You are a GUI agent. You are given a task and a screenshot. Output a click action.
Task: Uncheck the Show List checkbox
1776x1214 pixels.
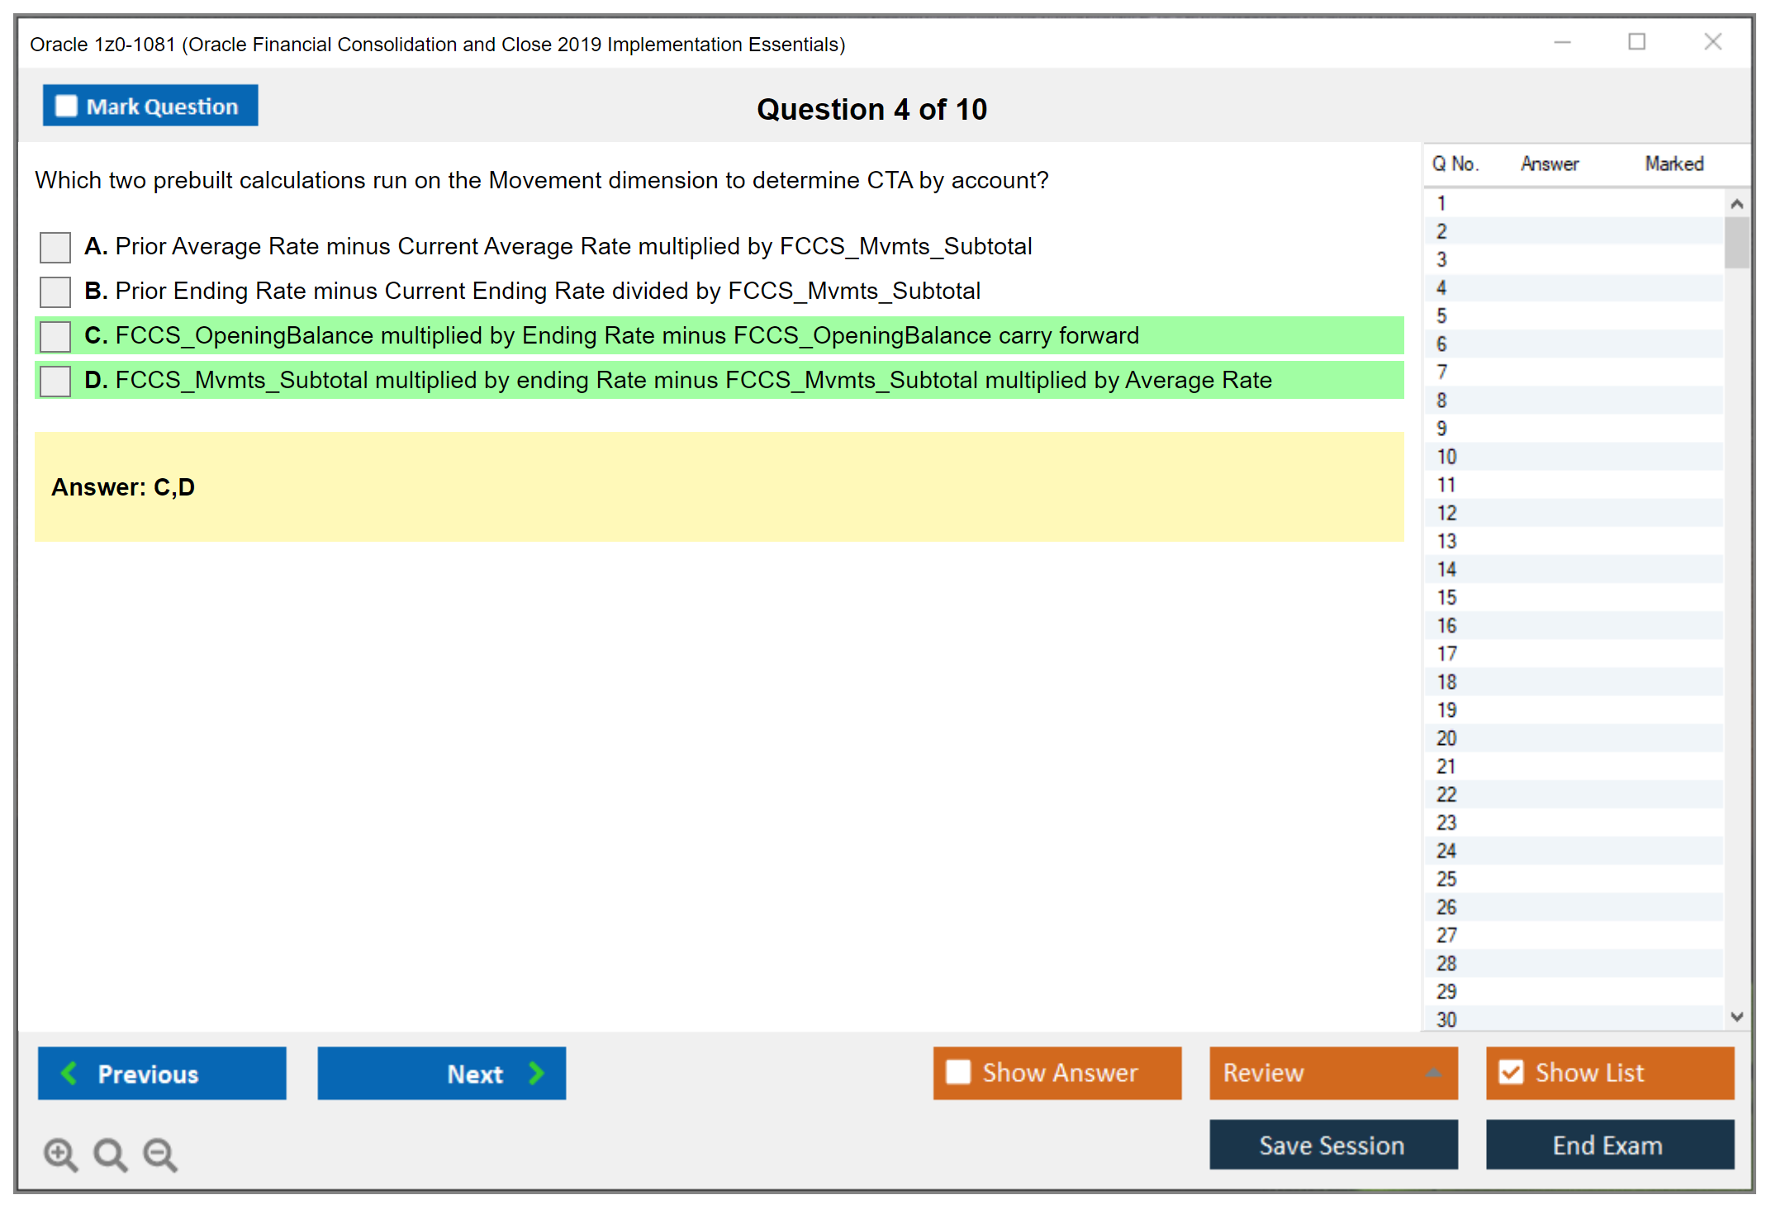point(1512,1072)
